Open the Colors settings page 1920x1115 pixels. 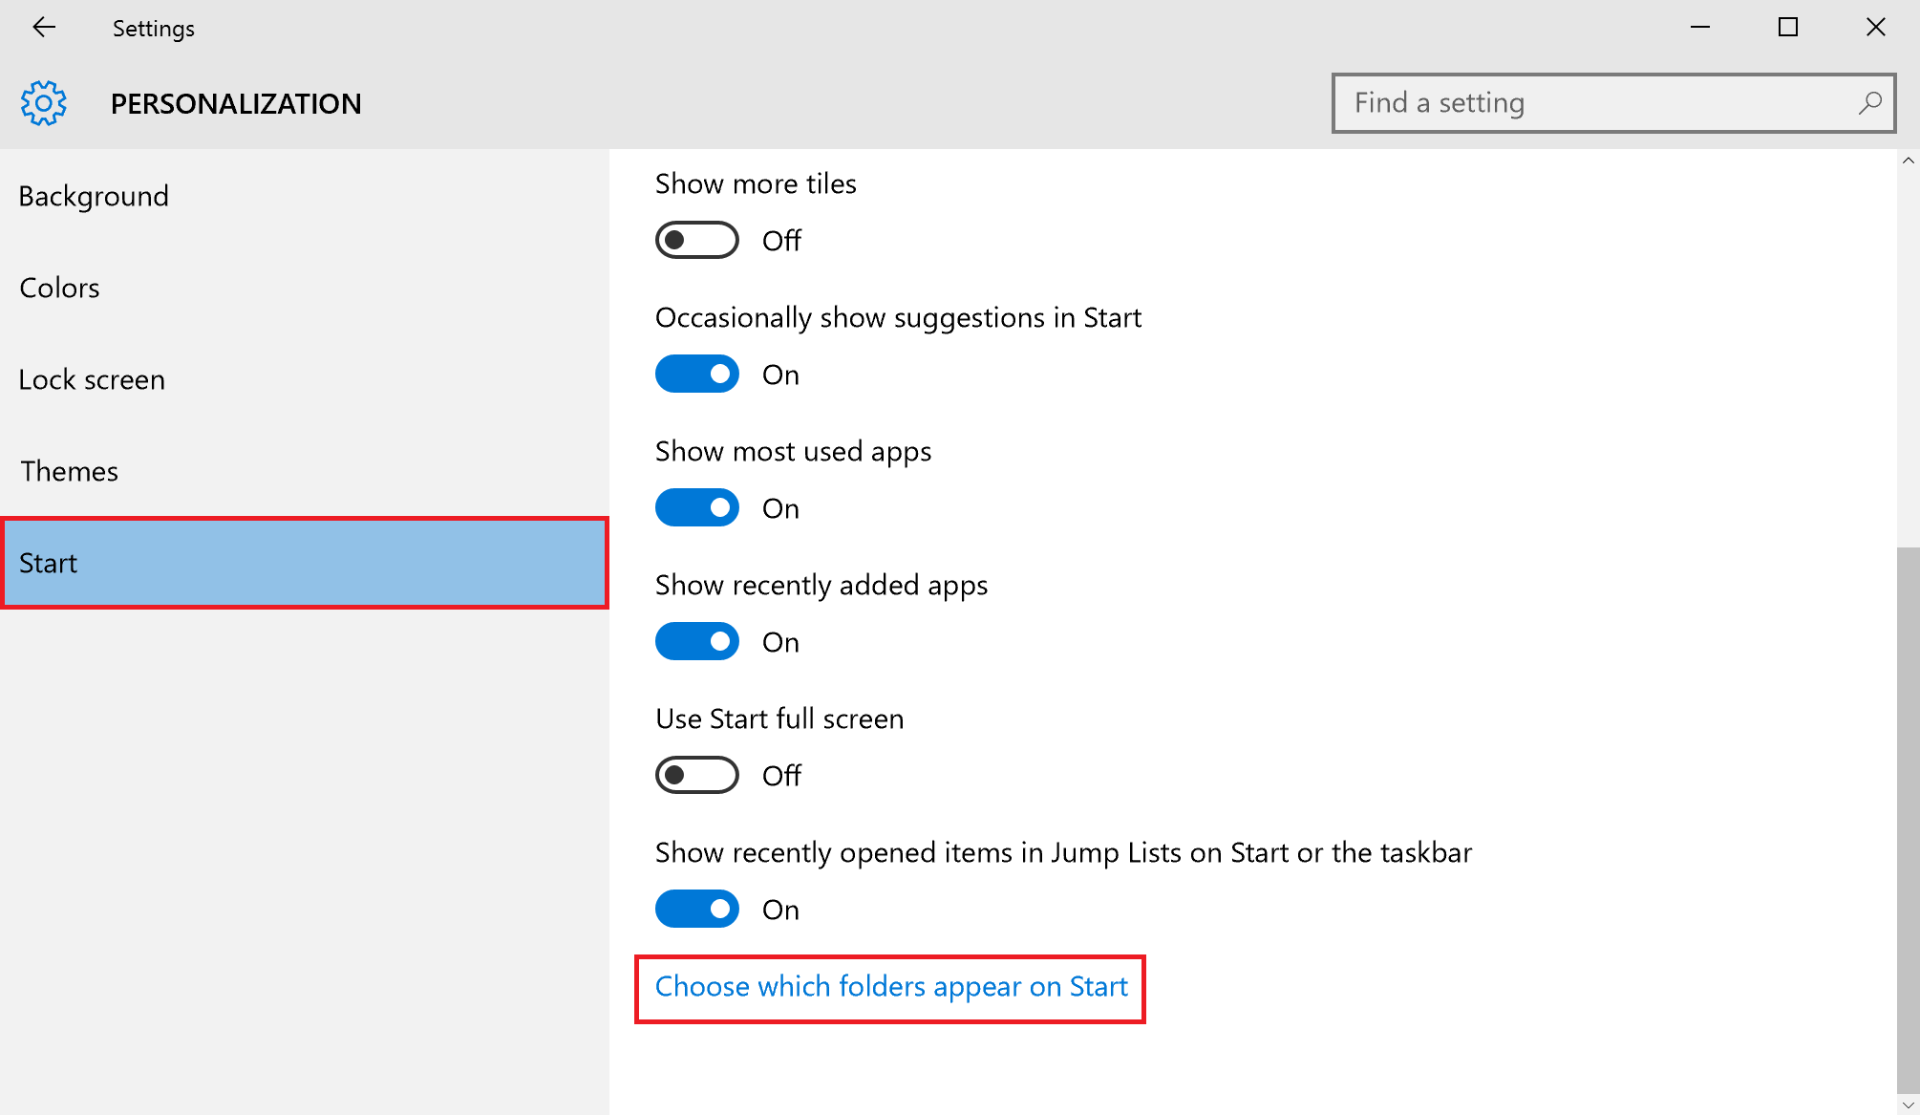coord(59,288)
